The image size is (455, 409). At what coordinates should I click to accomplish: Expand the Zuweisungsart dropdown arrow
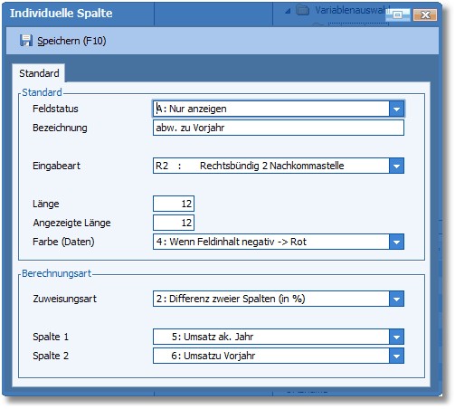tap(396, 299)
